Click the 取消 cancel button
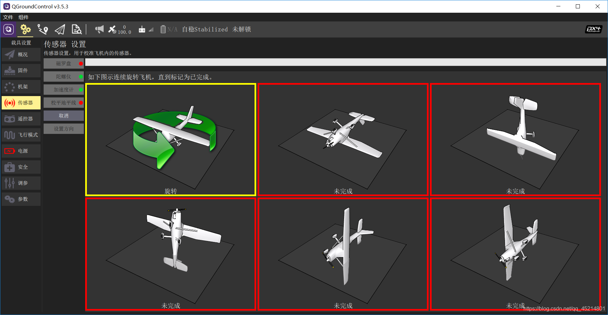This screenshot has height=315, width=608. [x=64, y=116]
